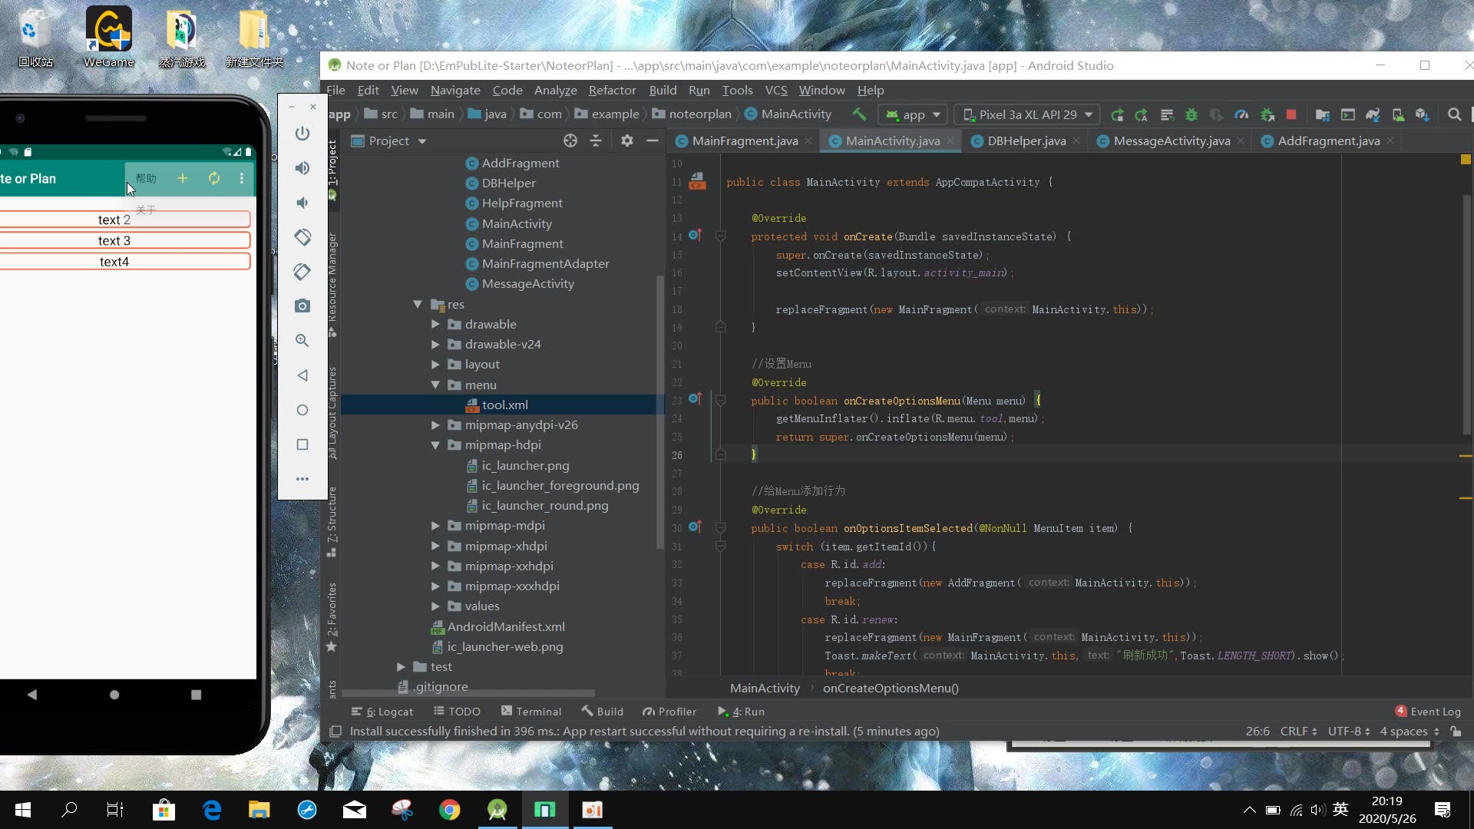The width and height of the screenshot is (1474, 829).
Task: Click emulator power button icon
Action: click(302, 134)
